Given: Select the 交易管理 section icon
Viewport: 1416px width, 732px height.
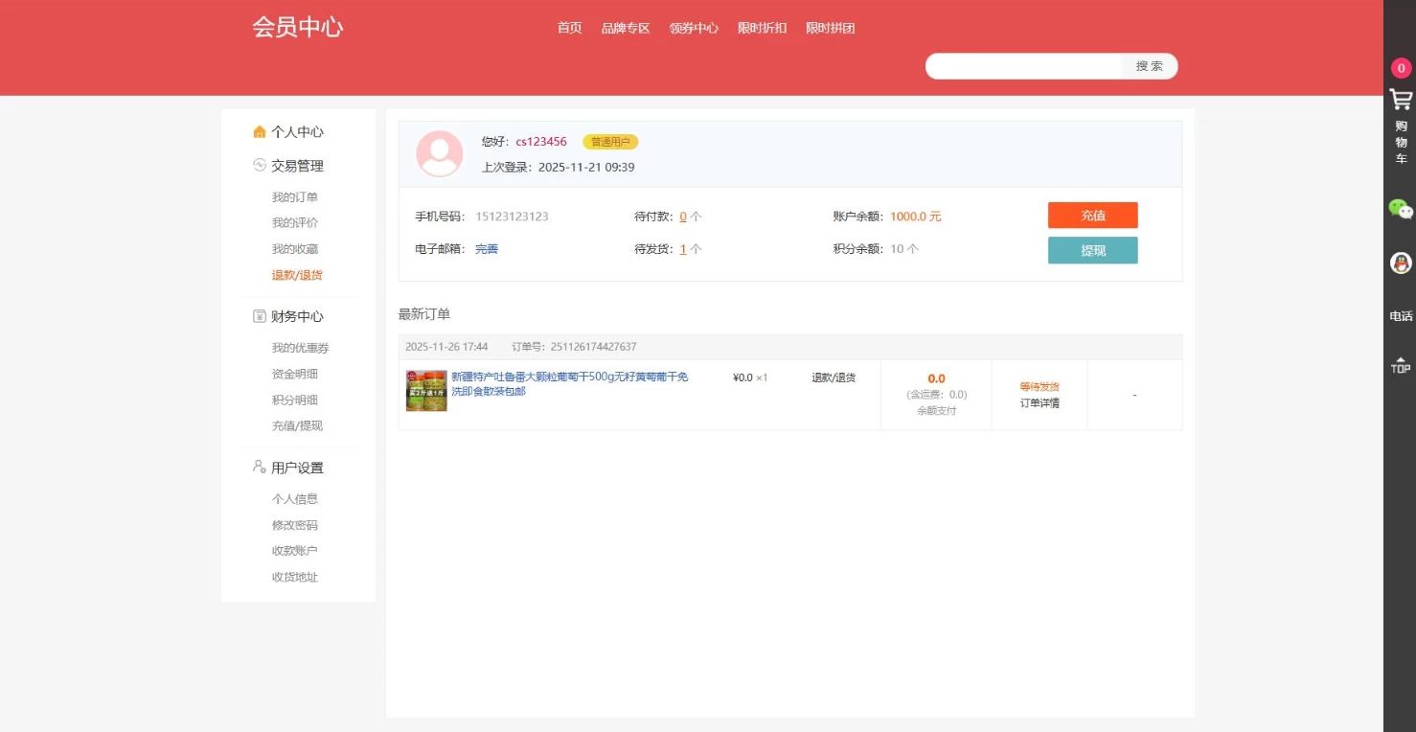Looking at the screenshot, I should [259, 165].
